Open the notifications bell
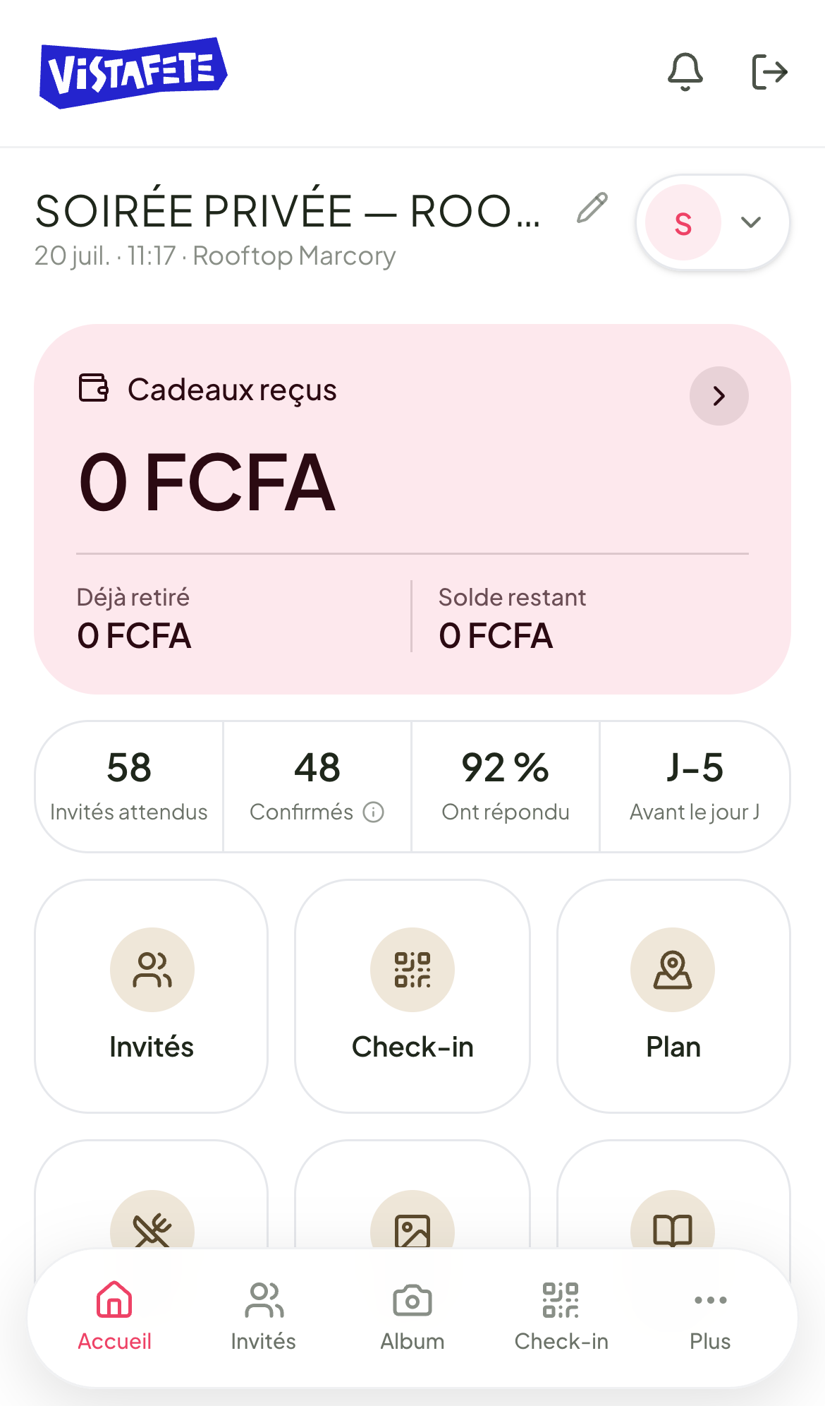The image size is (825, 1406). pos(685,72)
